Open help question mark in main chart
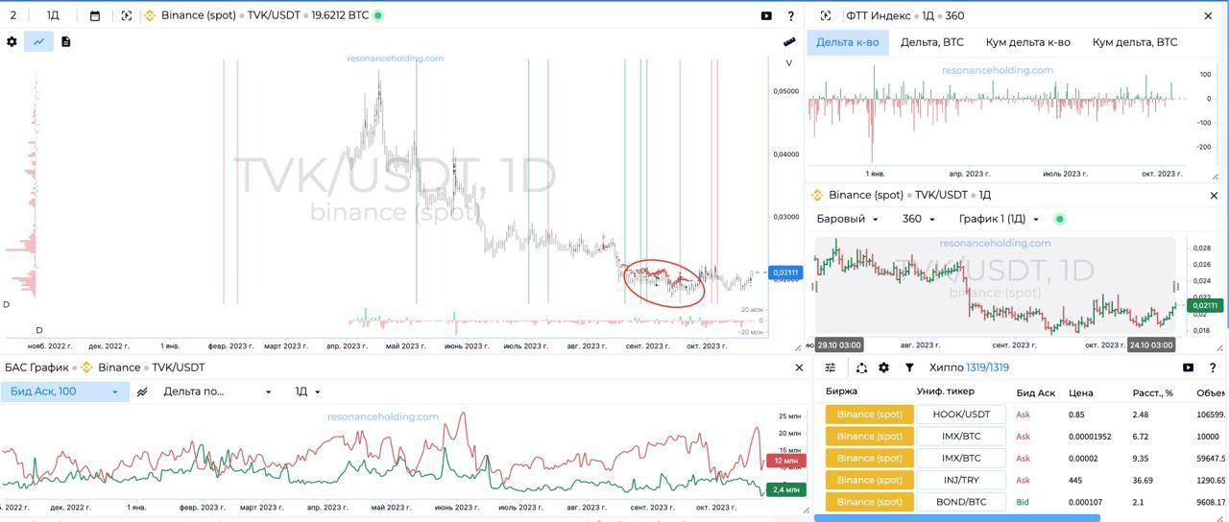 pyautogui.click(x=791, y=16)
